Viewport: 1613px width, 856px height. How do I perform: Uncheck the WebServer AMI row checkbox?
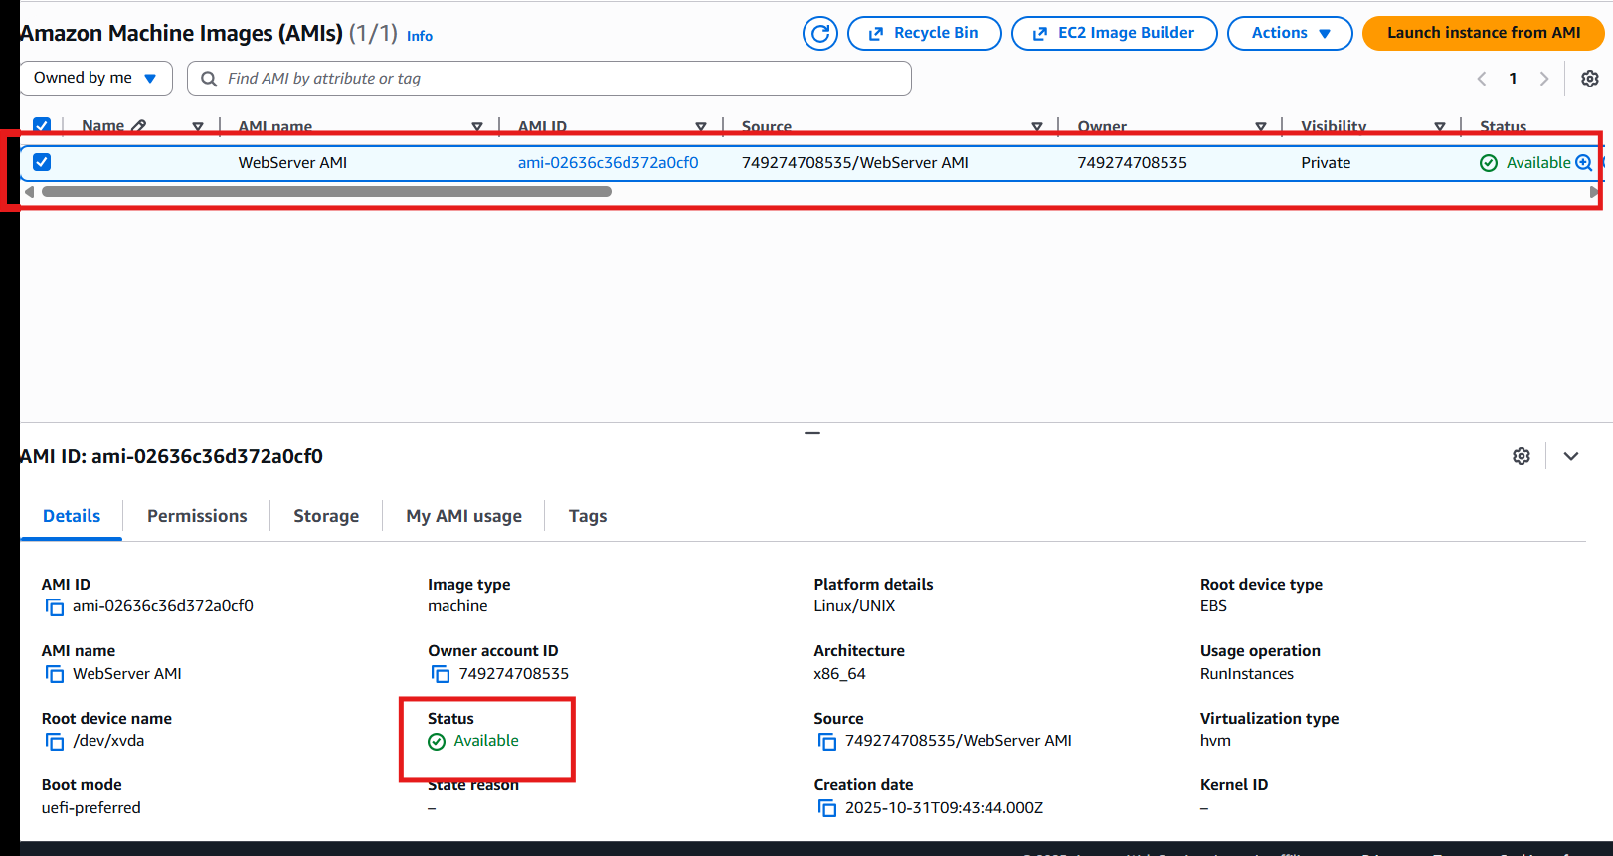42,162
